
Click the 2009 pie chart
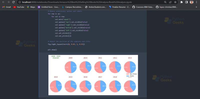pos(70,67)
